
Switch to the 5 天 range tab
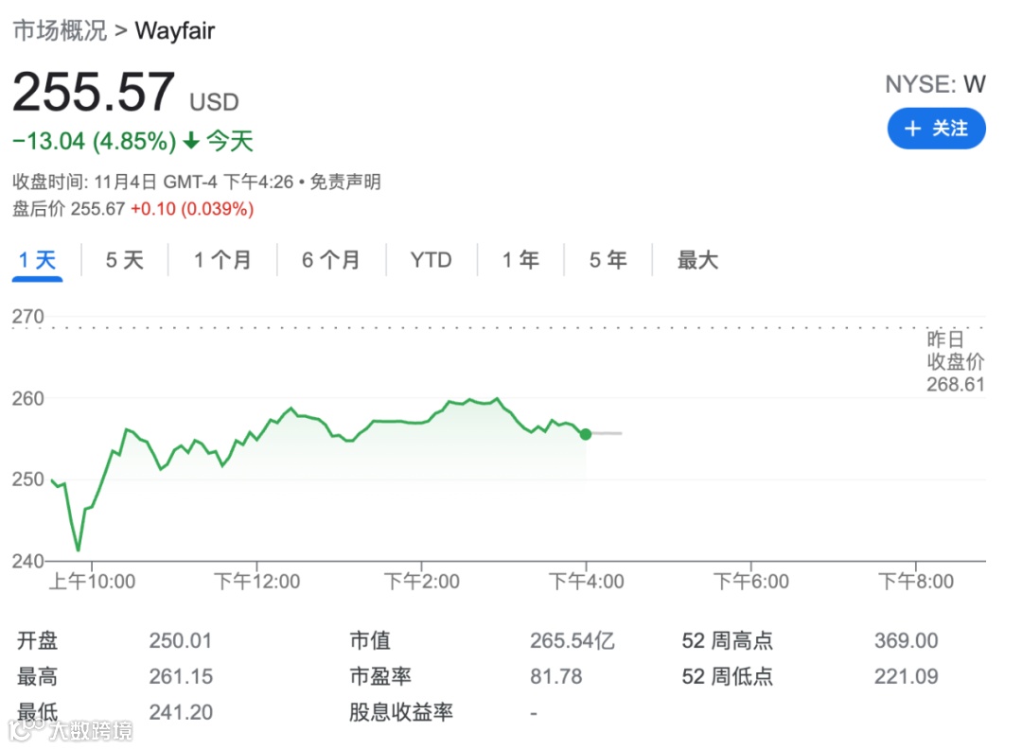click(x=125, y=260)
